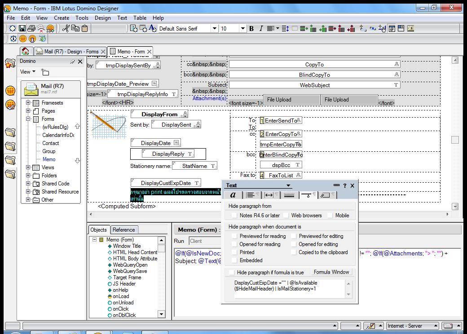Close the Domino navigation panel
This screenshot has height=334, width=467.
(x=80, y=62)
